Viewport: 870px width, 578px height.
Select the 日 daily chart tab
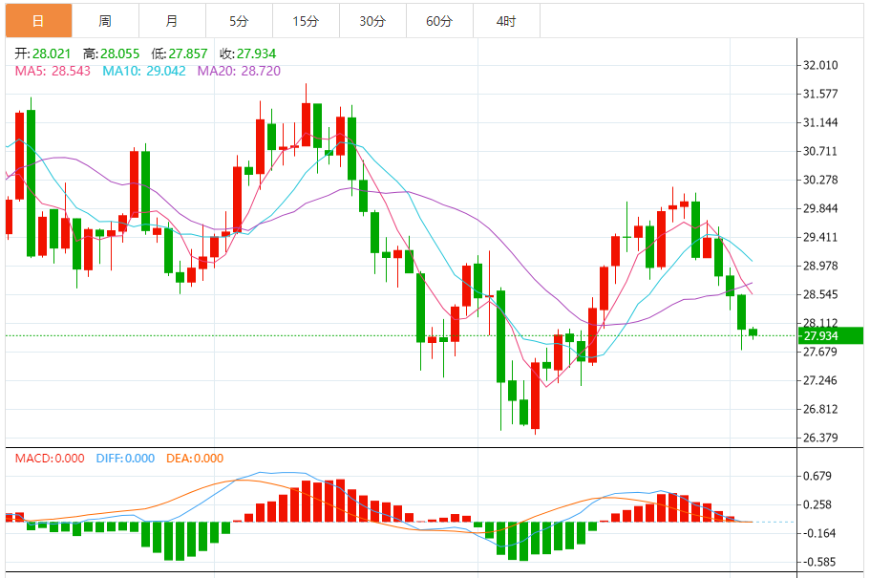[x=39, y=21]
